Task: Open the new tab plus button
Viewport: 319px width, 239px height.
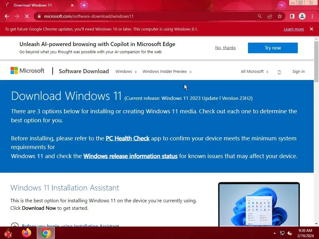Action: coord(84,5)
